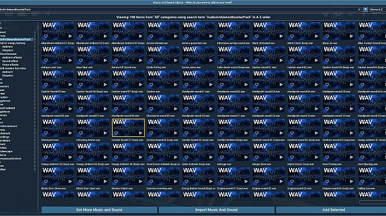The width and height of the screenshot is (386, 216).
Task: Play Digital Clock (loop) preview
Action: coord(316,157)
